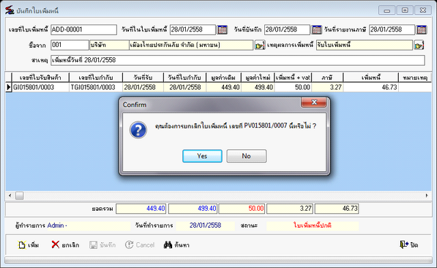Browse เหตุผลการเพิ่มหนี้ lookup icon
The image size is (437, 268).
point(419,45)
